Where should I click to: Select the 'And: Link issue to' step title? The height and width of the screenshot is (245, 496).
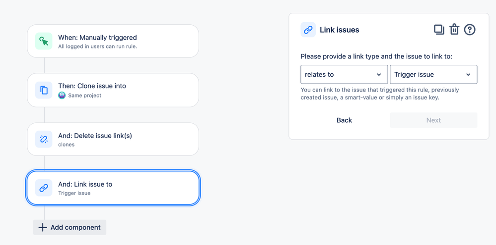tap(85, 184)
